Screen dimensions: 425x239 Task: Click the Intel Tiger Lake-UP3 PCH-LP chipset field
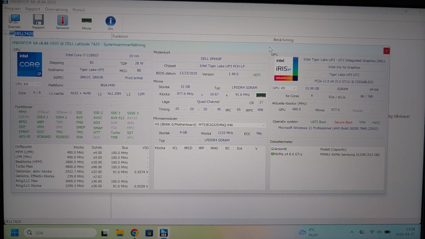click(x=222, y=66)
